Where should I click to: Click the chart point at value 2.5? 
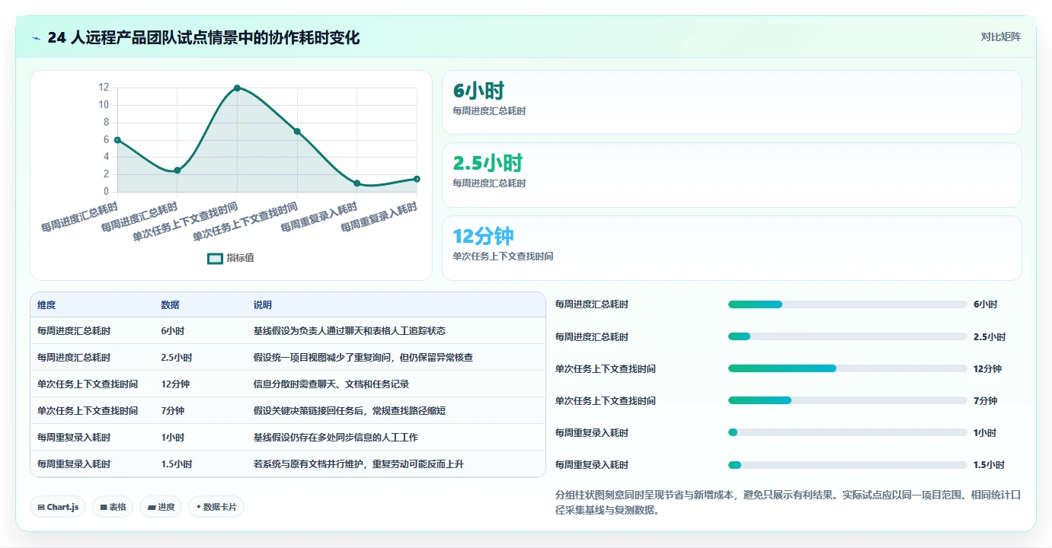tap(177, 170)
